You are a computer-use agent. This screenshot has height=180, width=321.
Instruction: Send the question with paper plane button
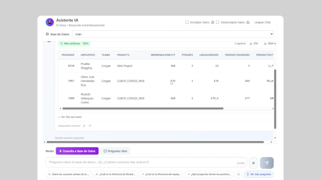267,163
